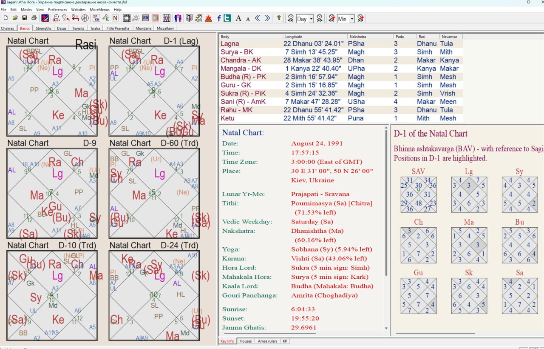Image resolution: width=544 pixels, height=349 pixels.
Task: Click the SP KH toolbar icon
Action: (x=96, y=18)
